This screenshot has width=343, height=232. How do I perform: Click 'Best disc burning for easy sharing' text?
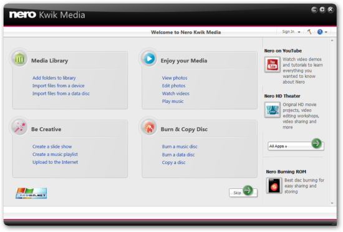coord(304,186)
